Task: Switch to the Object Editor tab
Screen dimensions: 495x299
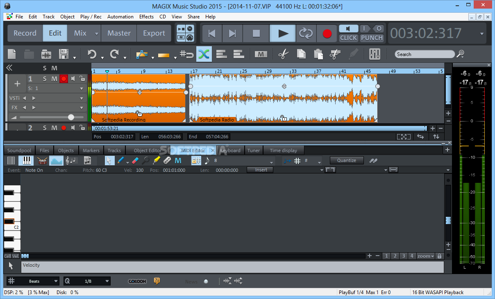Action: [x=148, y=150]
